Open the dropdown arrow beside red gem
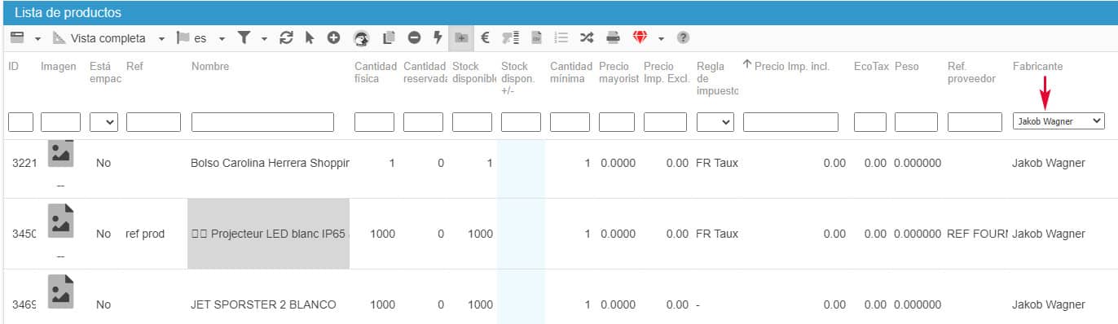Image resolution: width=1118 pixels, height=324 pixels. pos(661,38)
